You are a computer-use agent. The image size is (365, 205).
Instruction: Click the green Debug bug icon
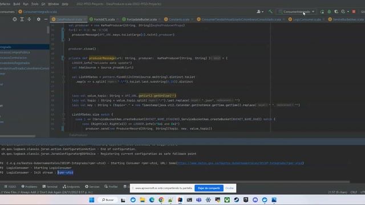[329, 11]
